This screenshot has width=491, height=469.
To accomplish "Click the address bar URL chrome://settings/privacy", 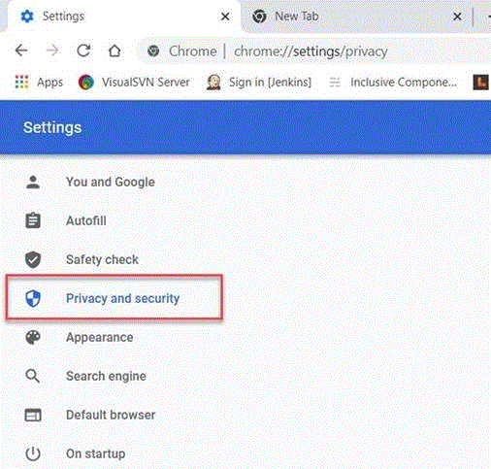I will point(311,51).
